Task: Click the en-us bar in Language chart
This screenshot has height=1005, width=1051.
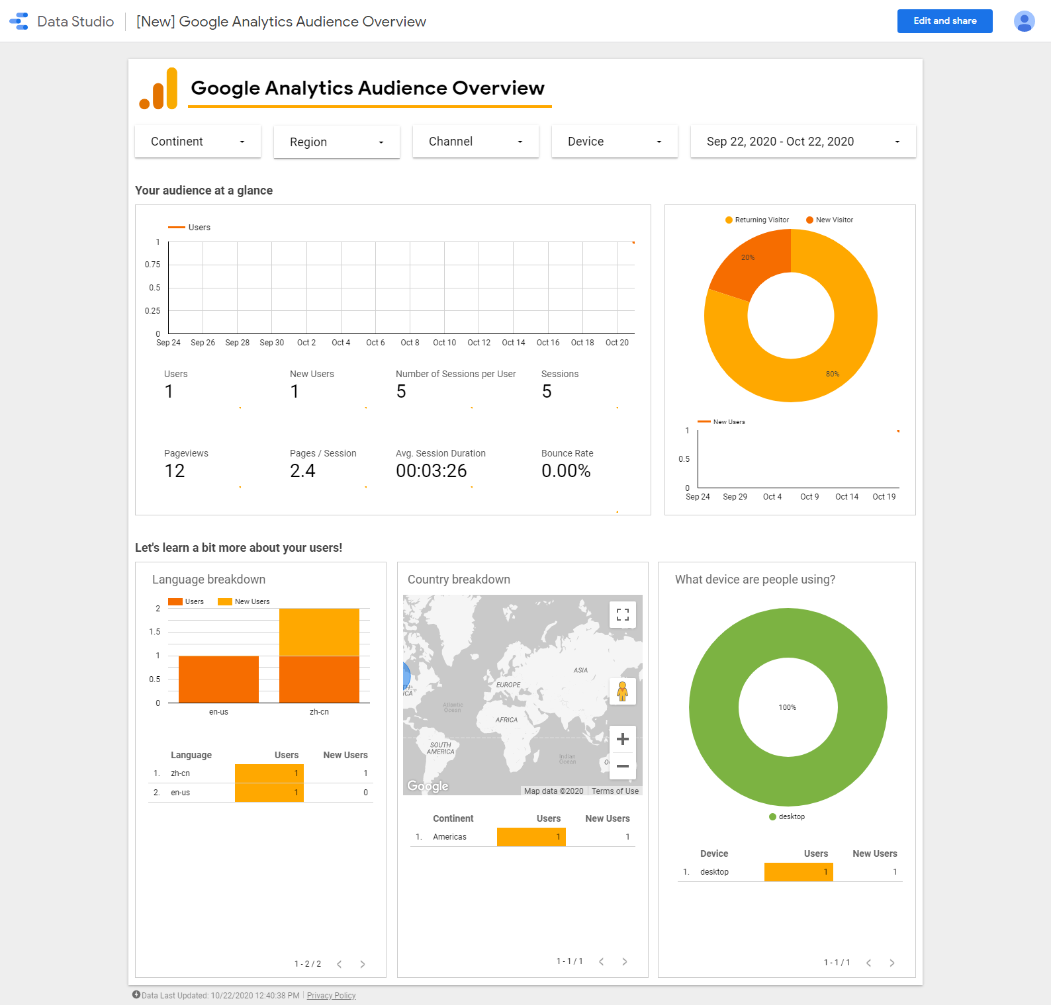Action: [x=218, y=679]
